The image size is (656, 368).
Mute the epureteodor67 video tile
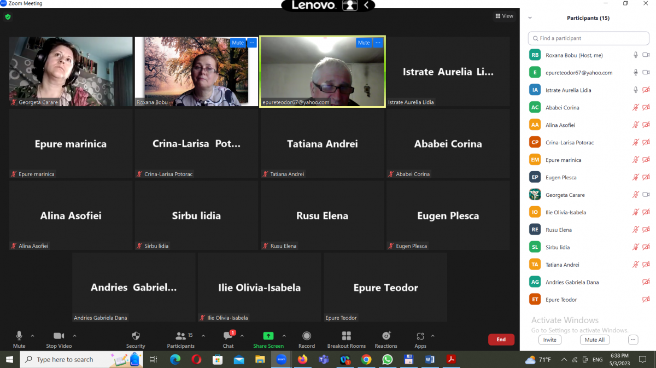(x=364, y=43)
